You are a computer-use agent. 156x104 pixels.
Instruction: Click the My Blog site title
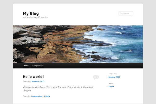click(x=31, y=14)
